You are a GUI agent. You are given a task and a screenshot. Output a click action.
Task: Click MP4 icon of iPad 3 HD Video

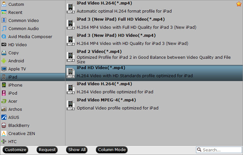(x=71, y=41)
